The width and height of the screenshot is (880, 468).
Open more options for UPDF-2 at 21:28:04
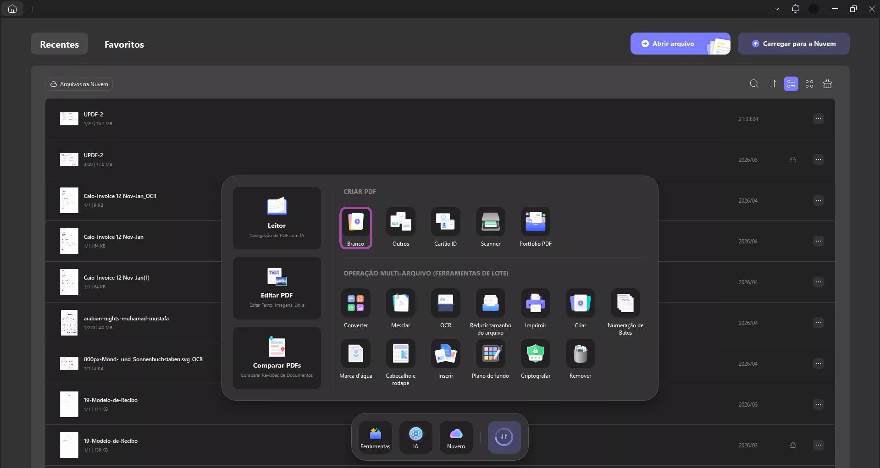pos(819,119)
